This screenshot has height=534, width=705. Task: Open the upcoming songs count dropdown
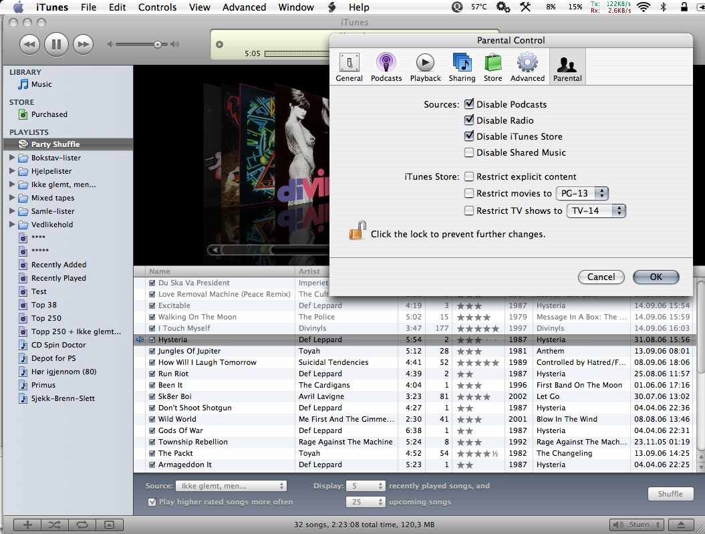366,502
